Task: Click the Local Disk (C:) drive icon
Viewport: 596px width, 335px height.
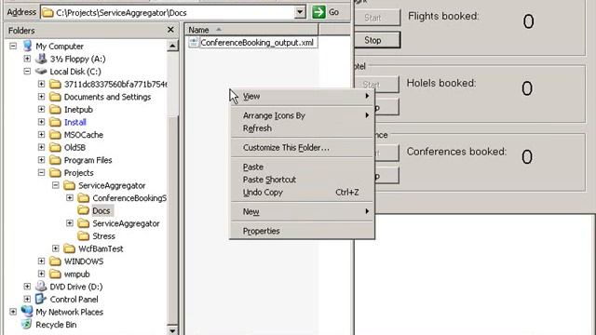Action: tap(41, 72)
